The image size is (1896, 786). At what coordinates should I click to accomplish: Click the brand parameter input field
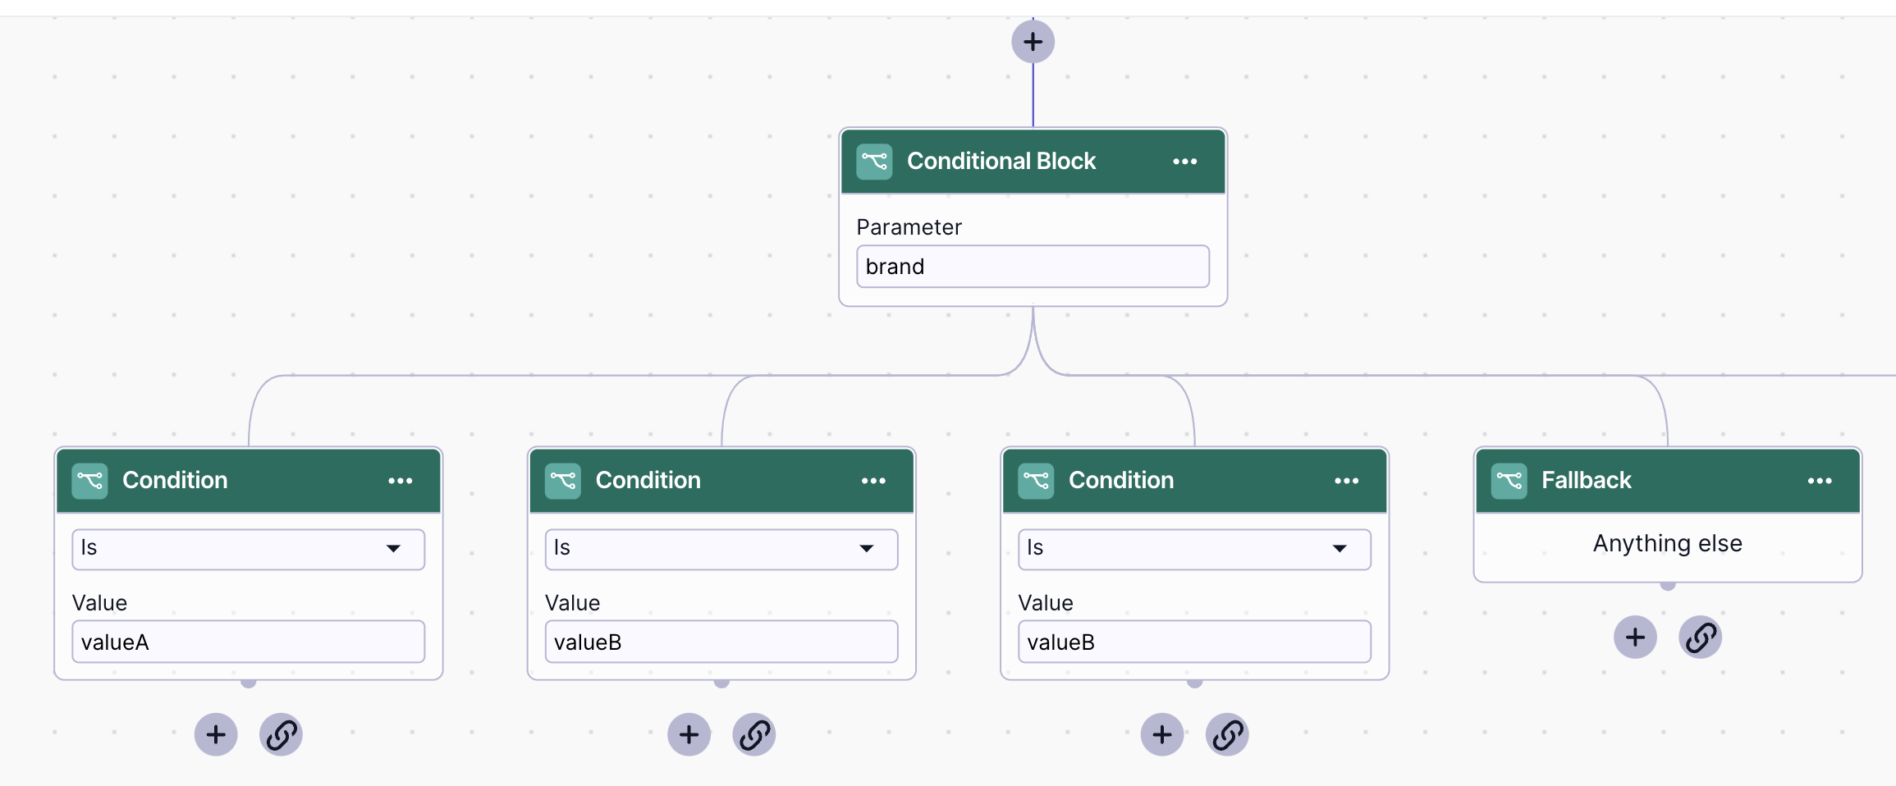pos(1033,267)
